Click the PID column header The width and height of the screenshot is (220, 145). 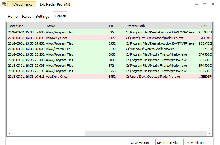[x=116, y=26]
